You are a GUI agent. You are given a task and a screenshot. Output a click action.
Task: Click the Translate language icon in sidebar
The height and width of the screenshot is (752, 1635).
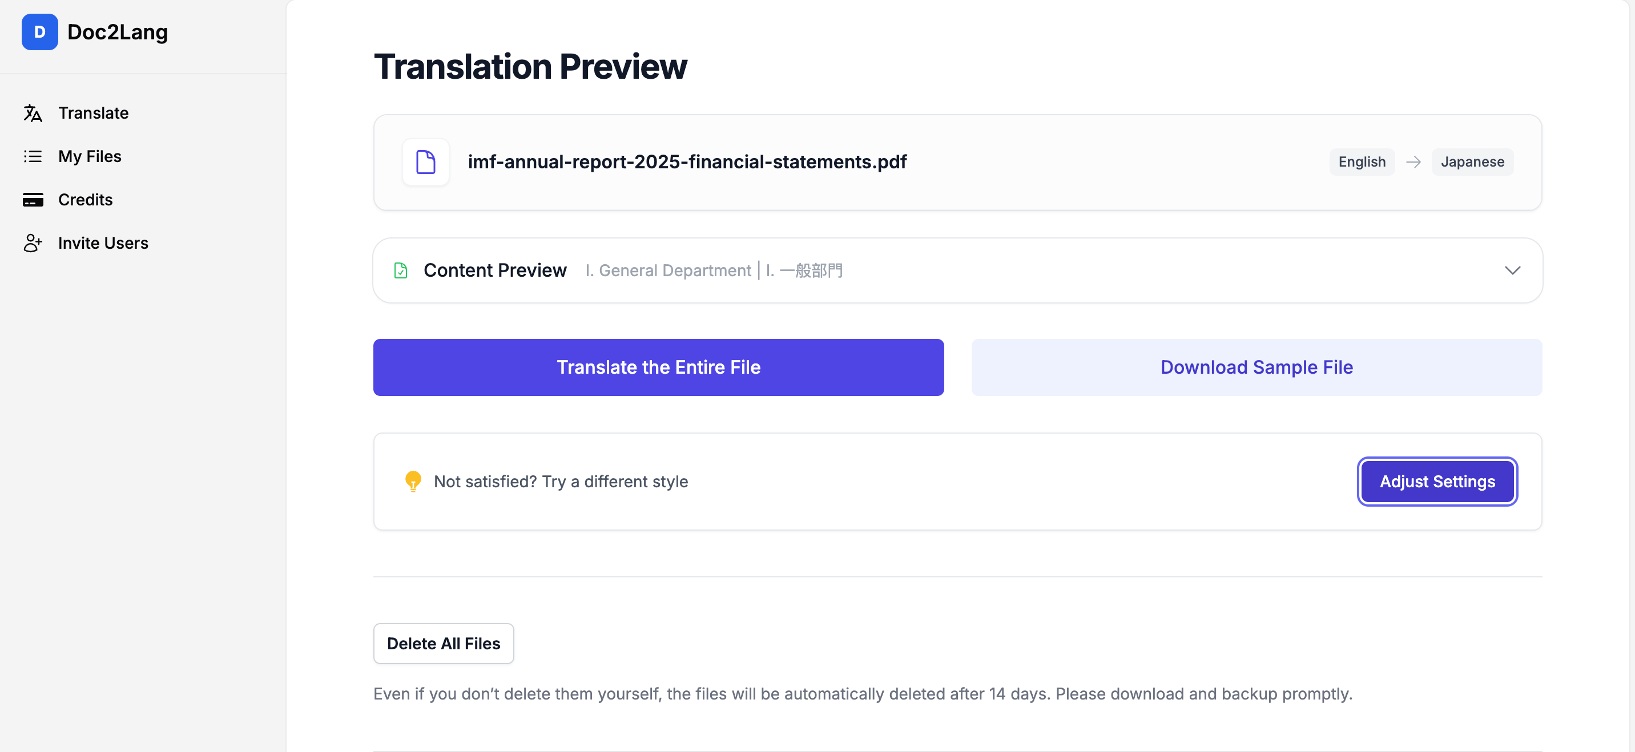pyautogui.click(x=33, y=113)
